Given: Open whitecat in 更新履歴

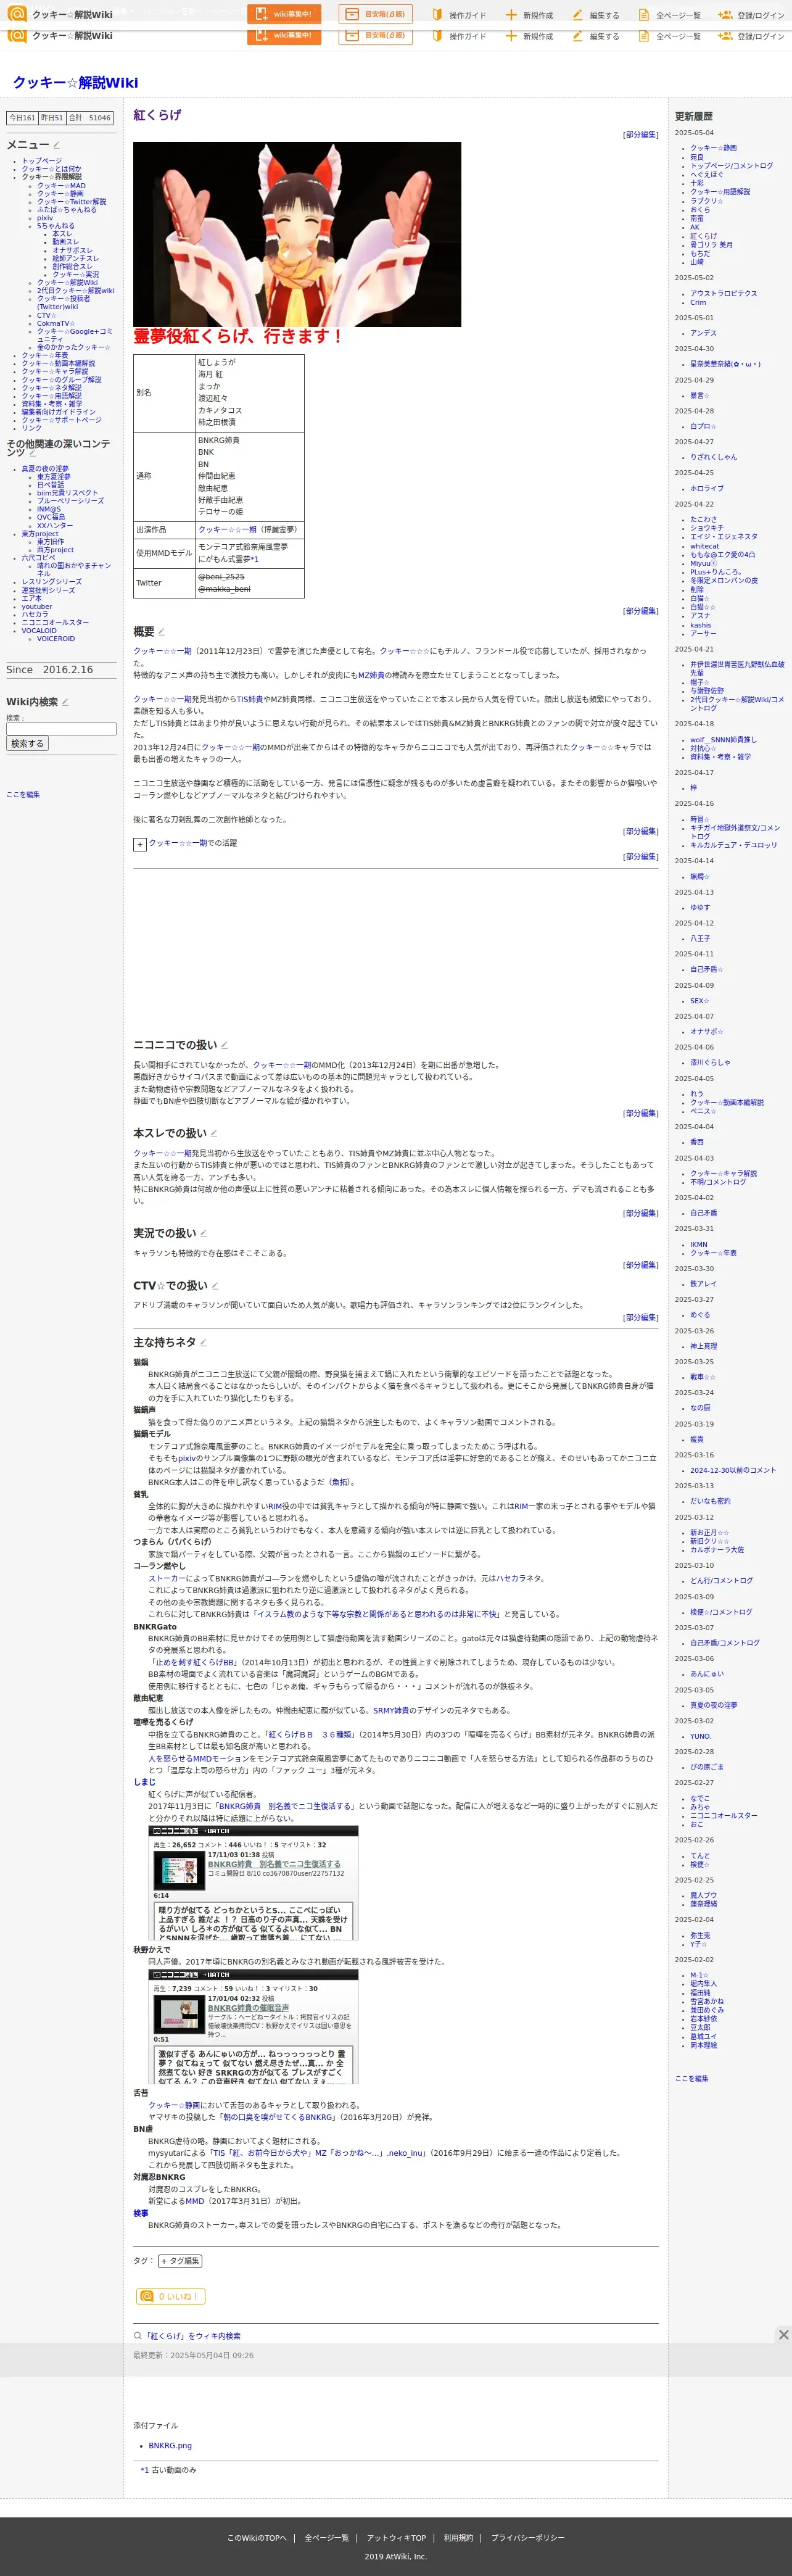Looking at the screenshot, I should 704,546.
